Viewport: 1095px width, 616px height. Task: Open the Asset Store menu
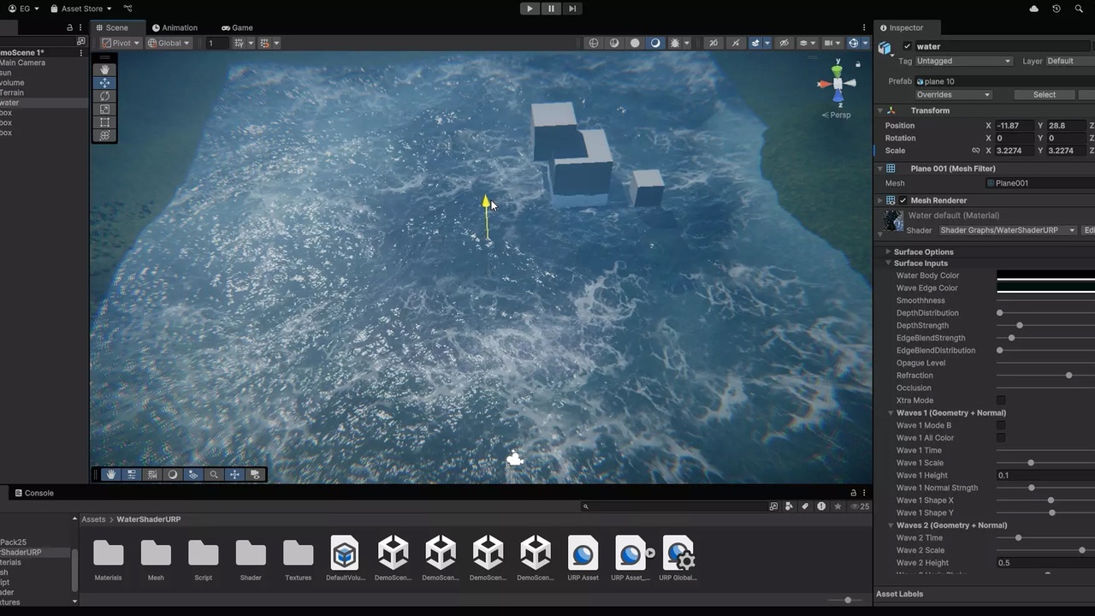click(80, 9)
